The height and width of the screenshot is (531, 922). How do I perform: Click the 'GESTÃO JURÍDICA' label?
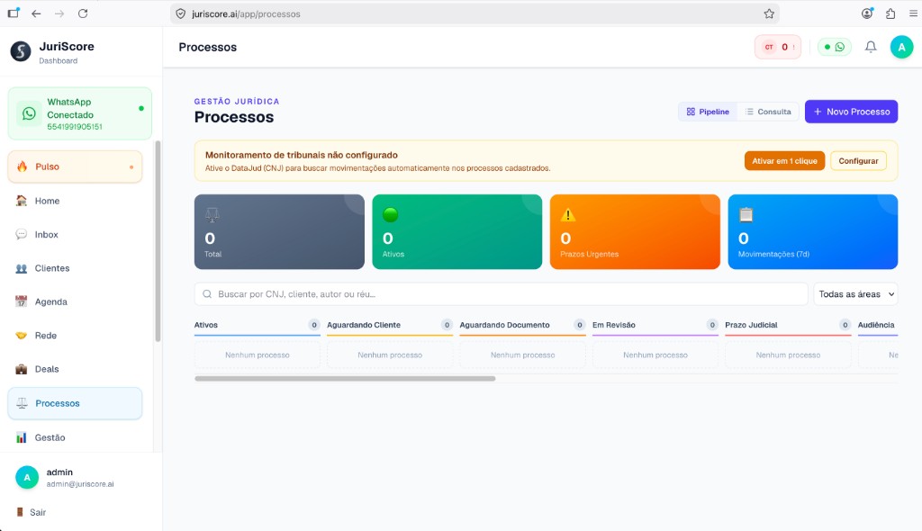tap(237, 101)
